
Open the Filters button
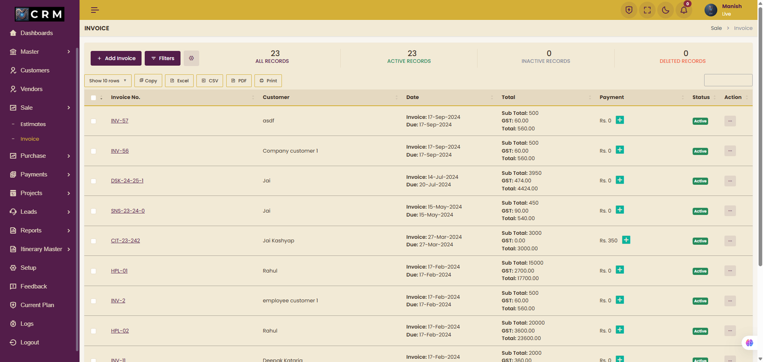click(163, 58)
